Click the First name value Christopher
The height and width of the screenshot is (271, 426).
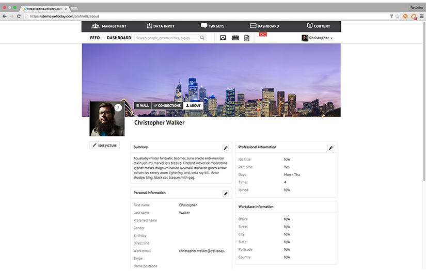click(188, 205)
